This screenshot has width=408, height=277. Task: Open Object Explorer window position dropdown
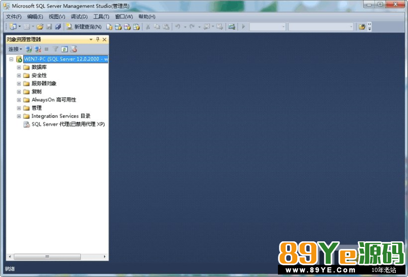(91, 40)
